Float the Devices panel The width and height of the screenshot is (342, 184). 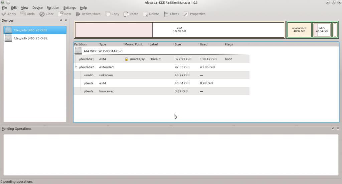coord(61,20)
